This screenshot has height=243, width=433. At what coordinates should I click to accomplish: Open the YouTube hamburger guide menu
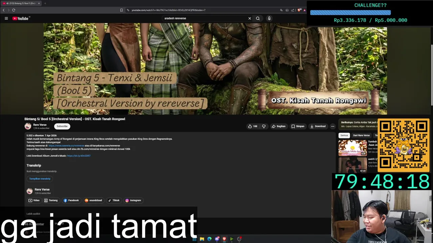[6, 18]
